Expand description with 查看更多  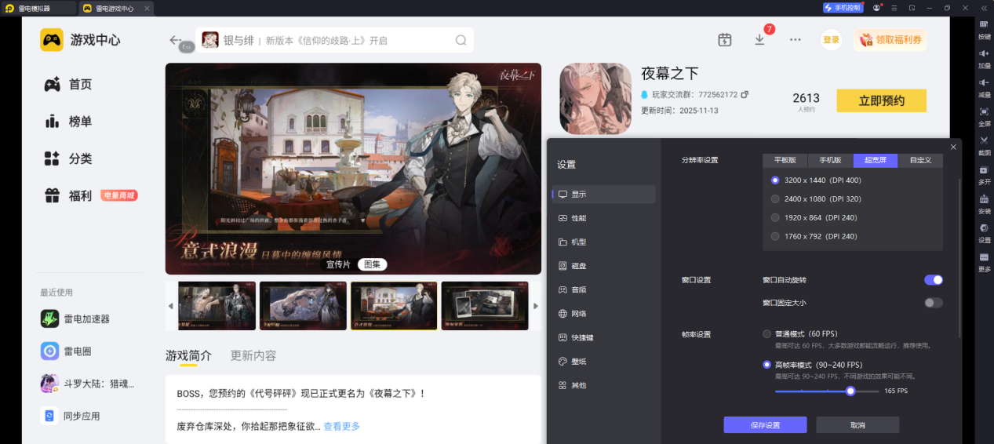pyautogui.click(x=342, y=427)
